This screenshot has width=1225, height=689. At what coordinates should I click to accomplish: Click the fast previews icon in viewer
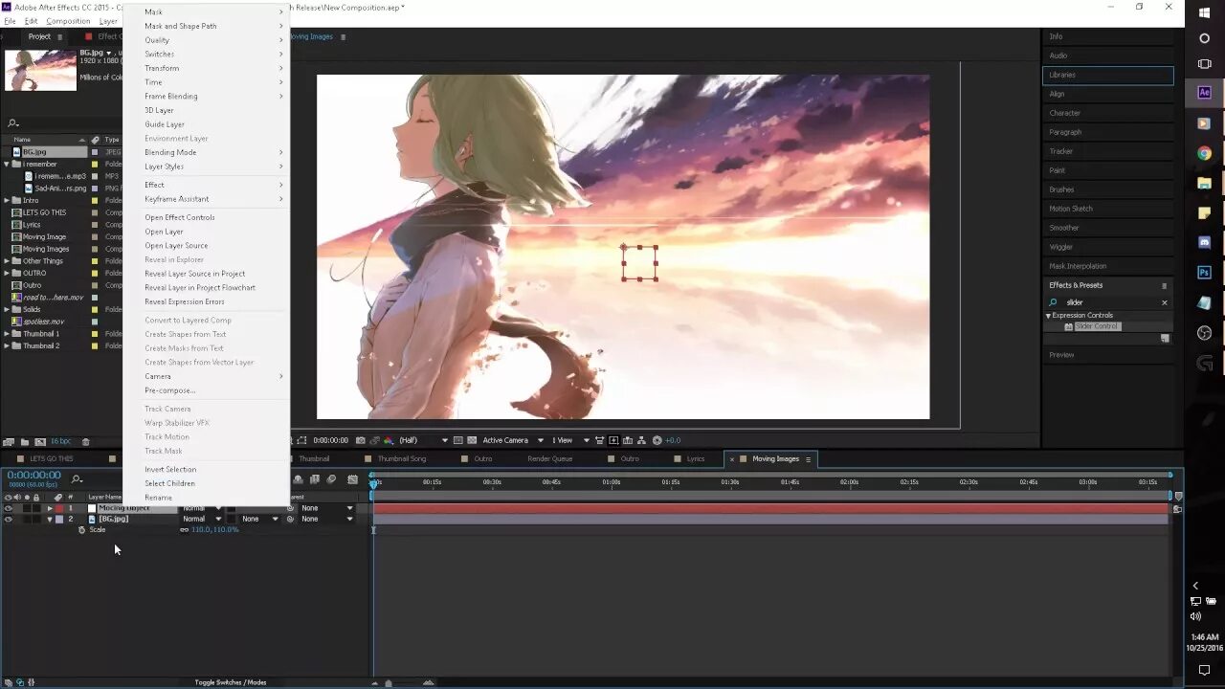click(x=613, y=440)
